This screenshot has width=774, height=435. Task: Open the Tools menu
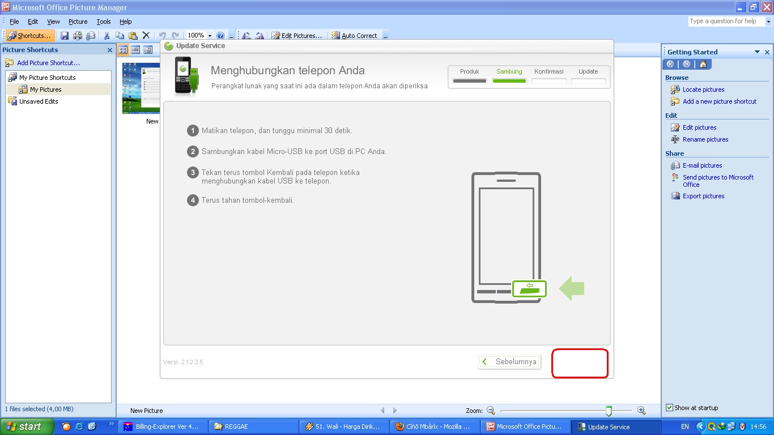[104, 22]
